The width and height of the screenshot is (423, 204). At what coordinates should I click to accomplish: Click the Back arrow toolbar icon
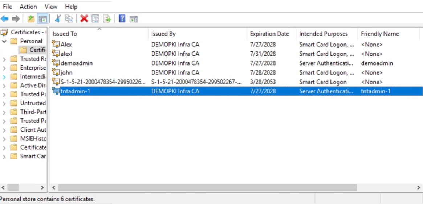pyautogui.click(x=5, y=19)
